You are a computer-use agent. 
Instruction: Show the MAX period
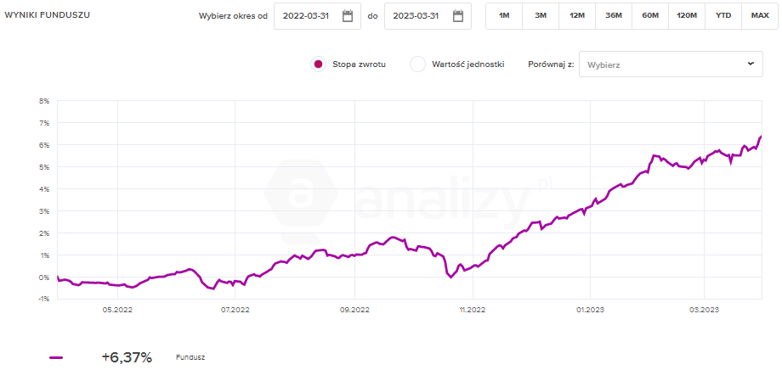[760, 16]
